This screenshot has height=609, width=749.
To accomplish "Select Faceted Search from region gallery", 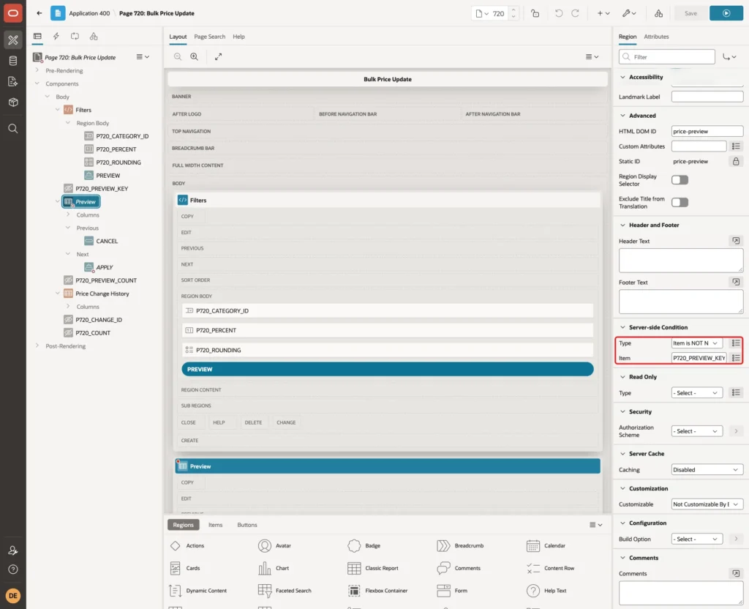I will 285,591.
